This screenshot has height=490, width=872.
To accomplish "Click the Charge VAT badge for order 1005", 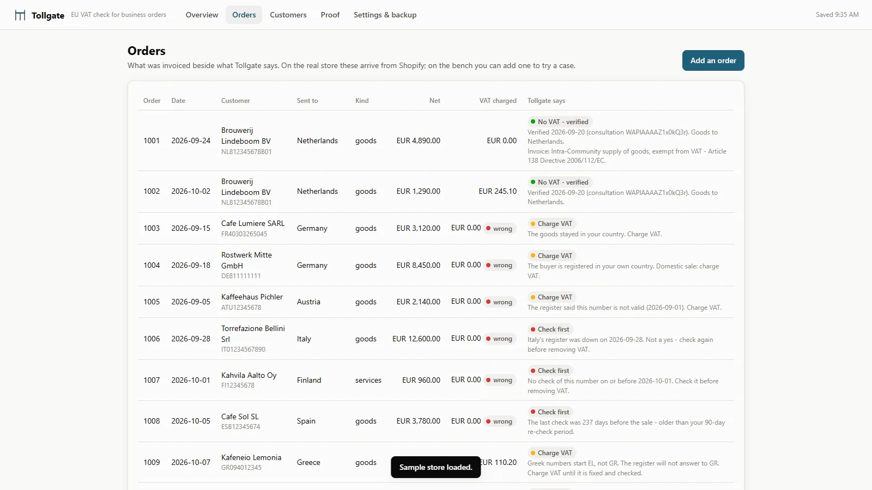I will click(552, 297).
